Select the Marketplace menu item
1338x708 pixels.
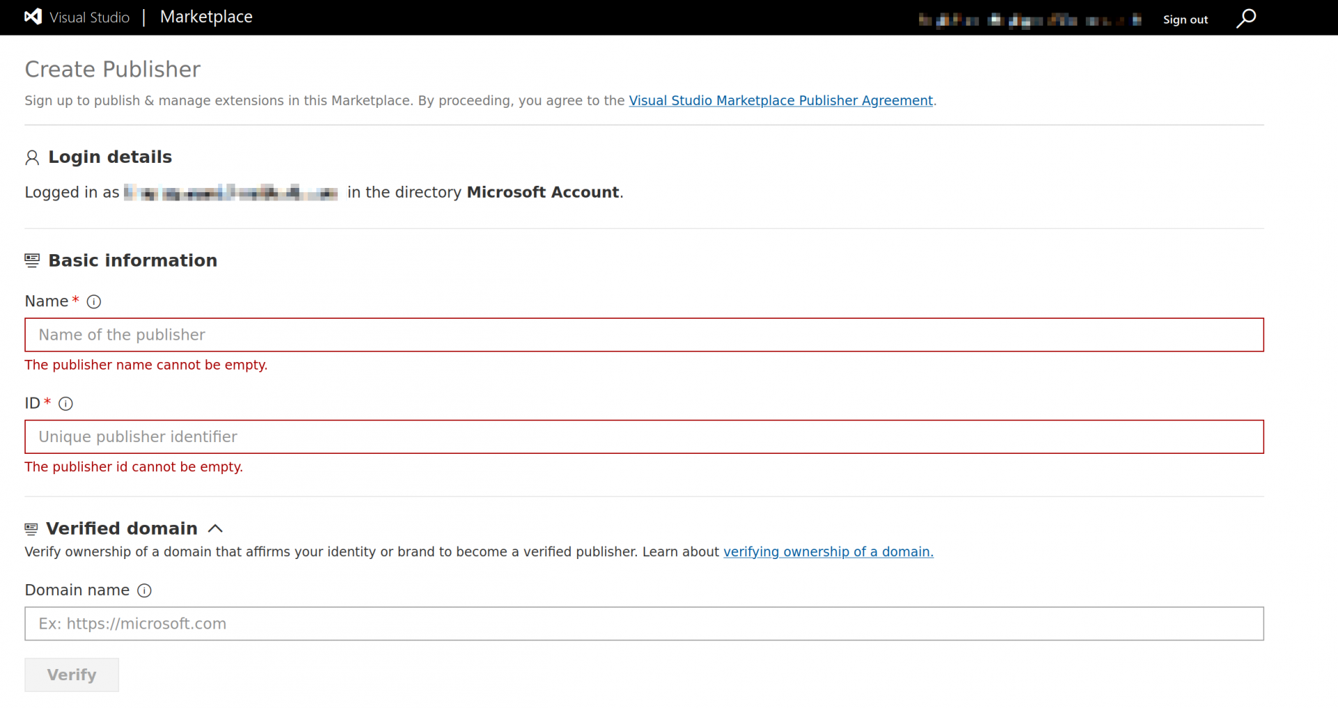point(206,17)
